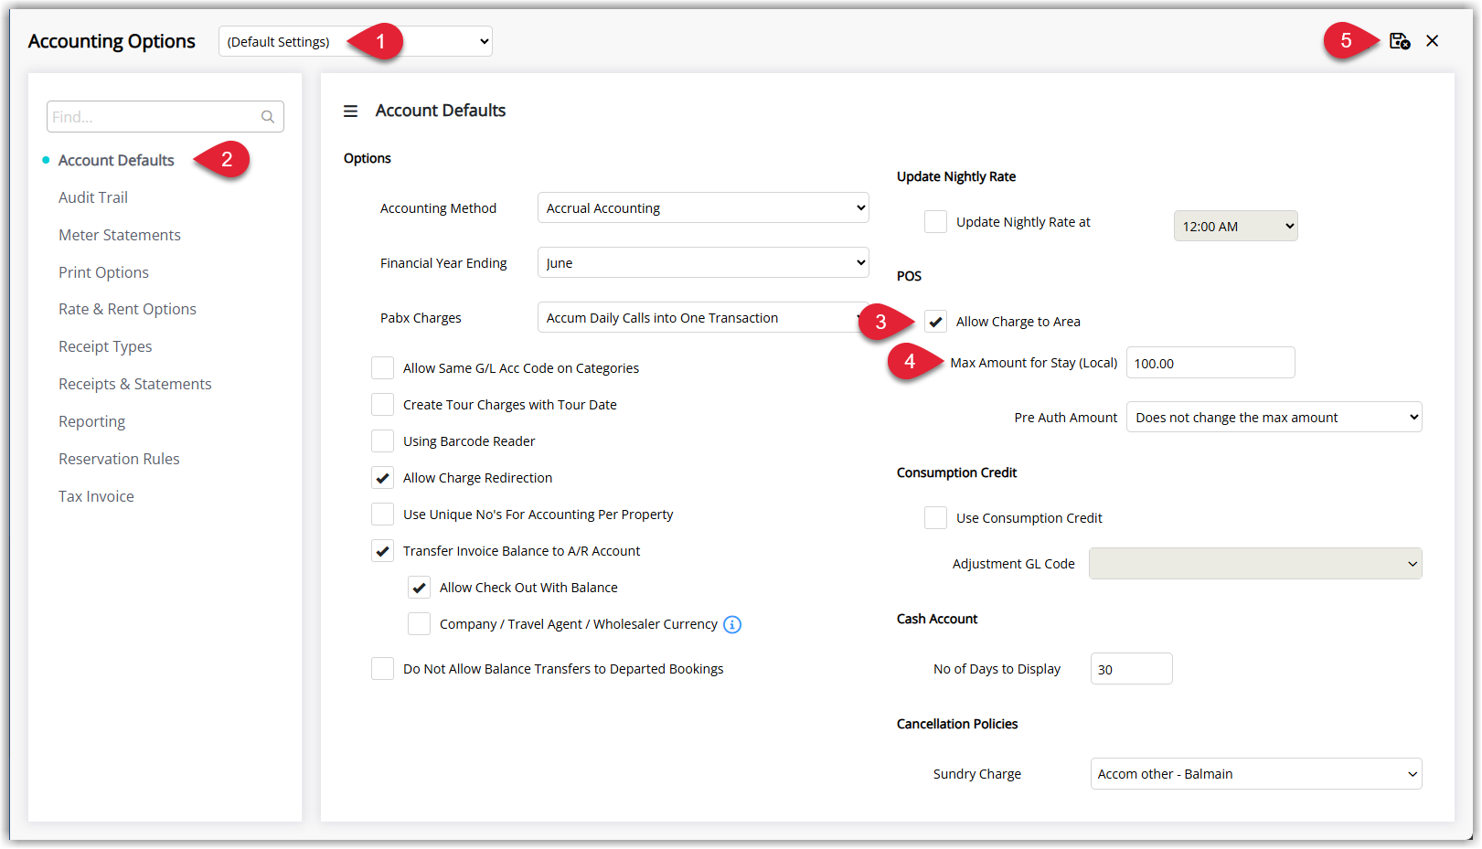Check Company / Travel Agent / Wholesaler Currency
The height and width of the screenshot is (849, 1482).
point(419,624)
